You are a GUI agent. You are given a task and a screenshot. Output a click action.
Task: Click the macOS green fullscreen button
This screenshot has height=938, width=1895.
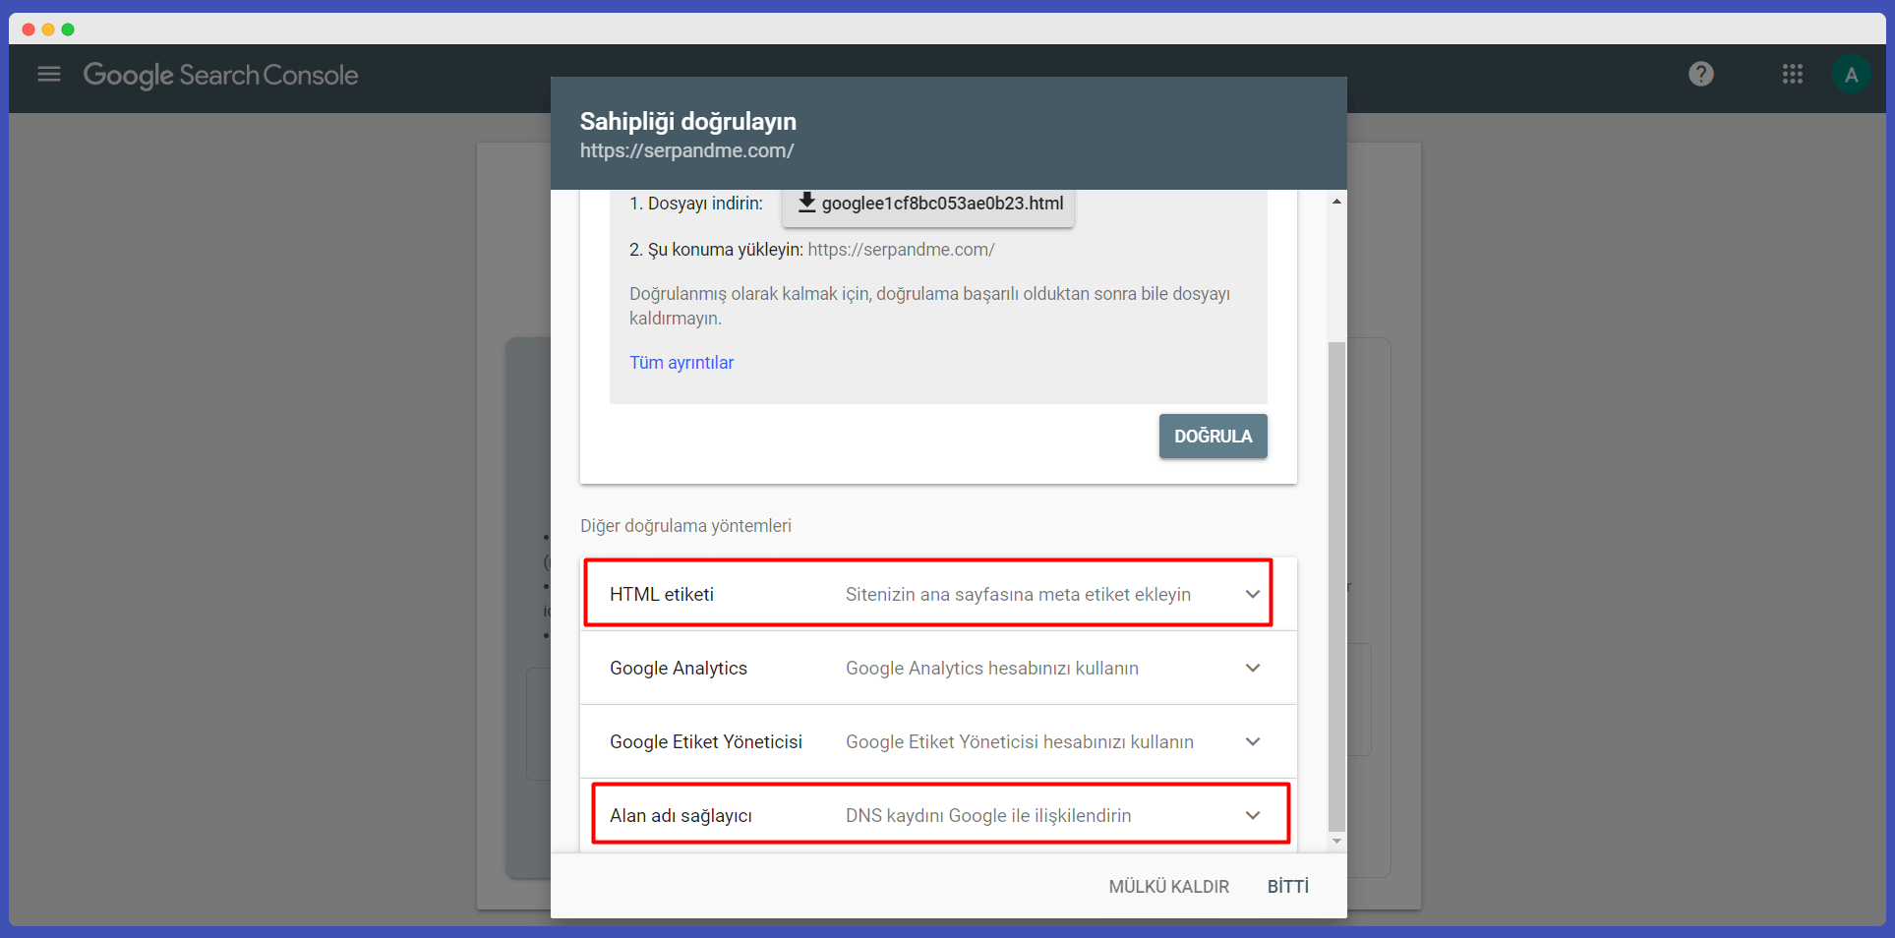68,29
